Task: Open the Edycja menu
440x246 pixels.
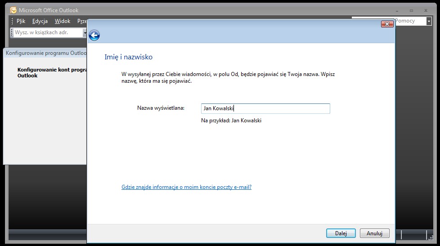Action: [x=40, y=21]
